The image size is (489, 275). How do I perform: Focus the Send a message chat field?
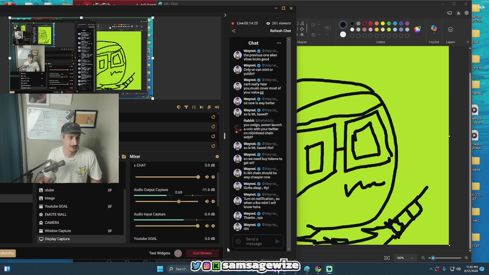pyautogui.click(x=258, y=241)
